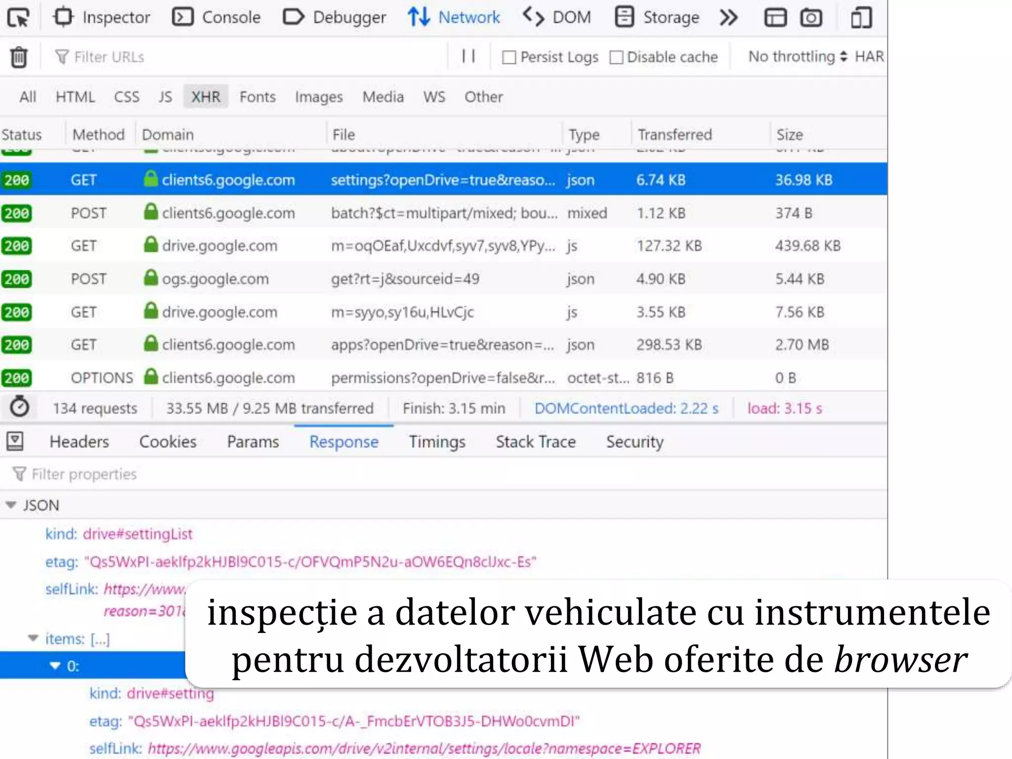Click lock icon on batch POST row
The width and height of the screenshot is (1012, 759).
(x=151, y=212)
